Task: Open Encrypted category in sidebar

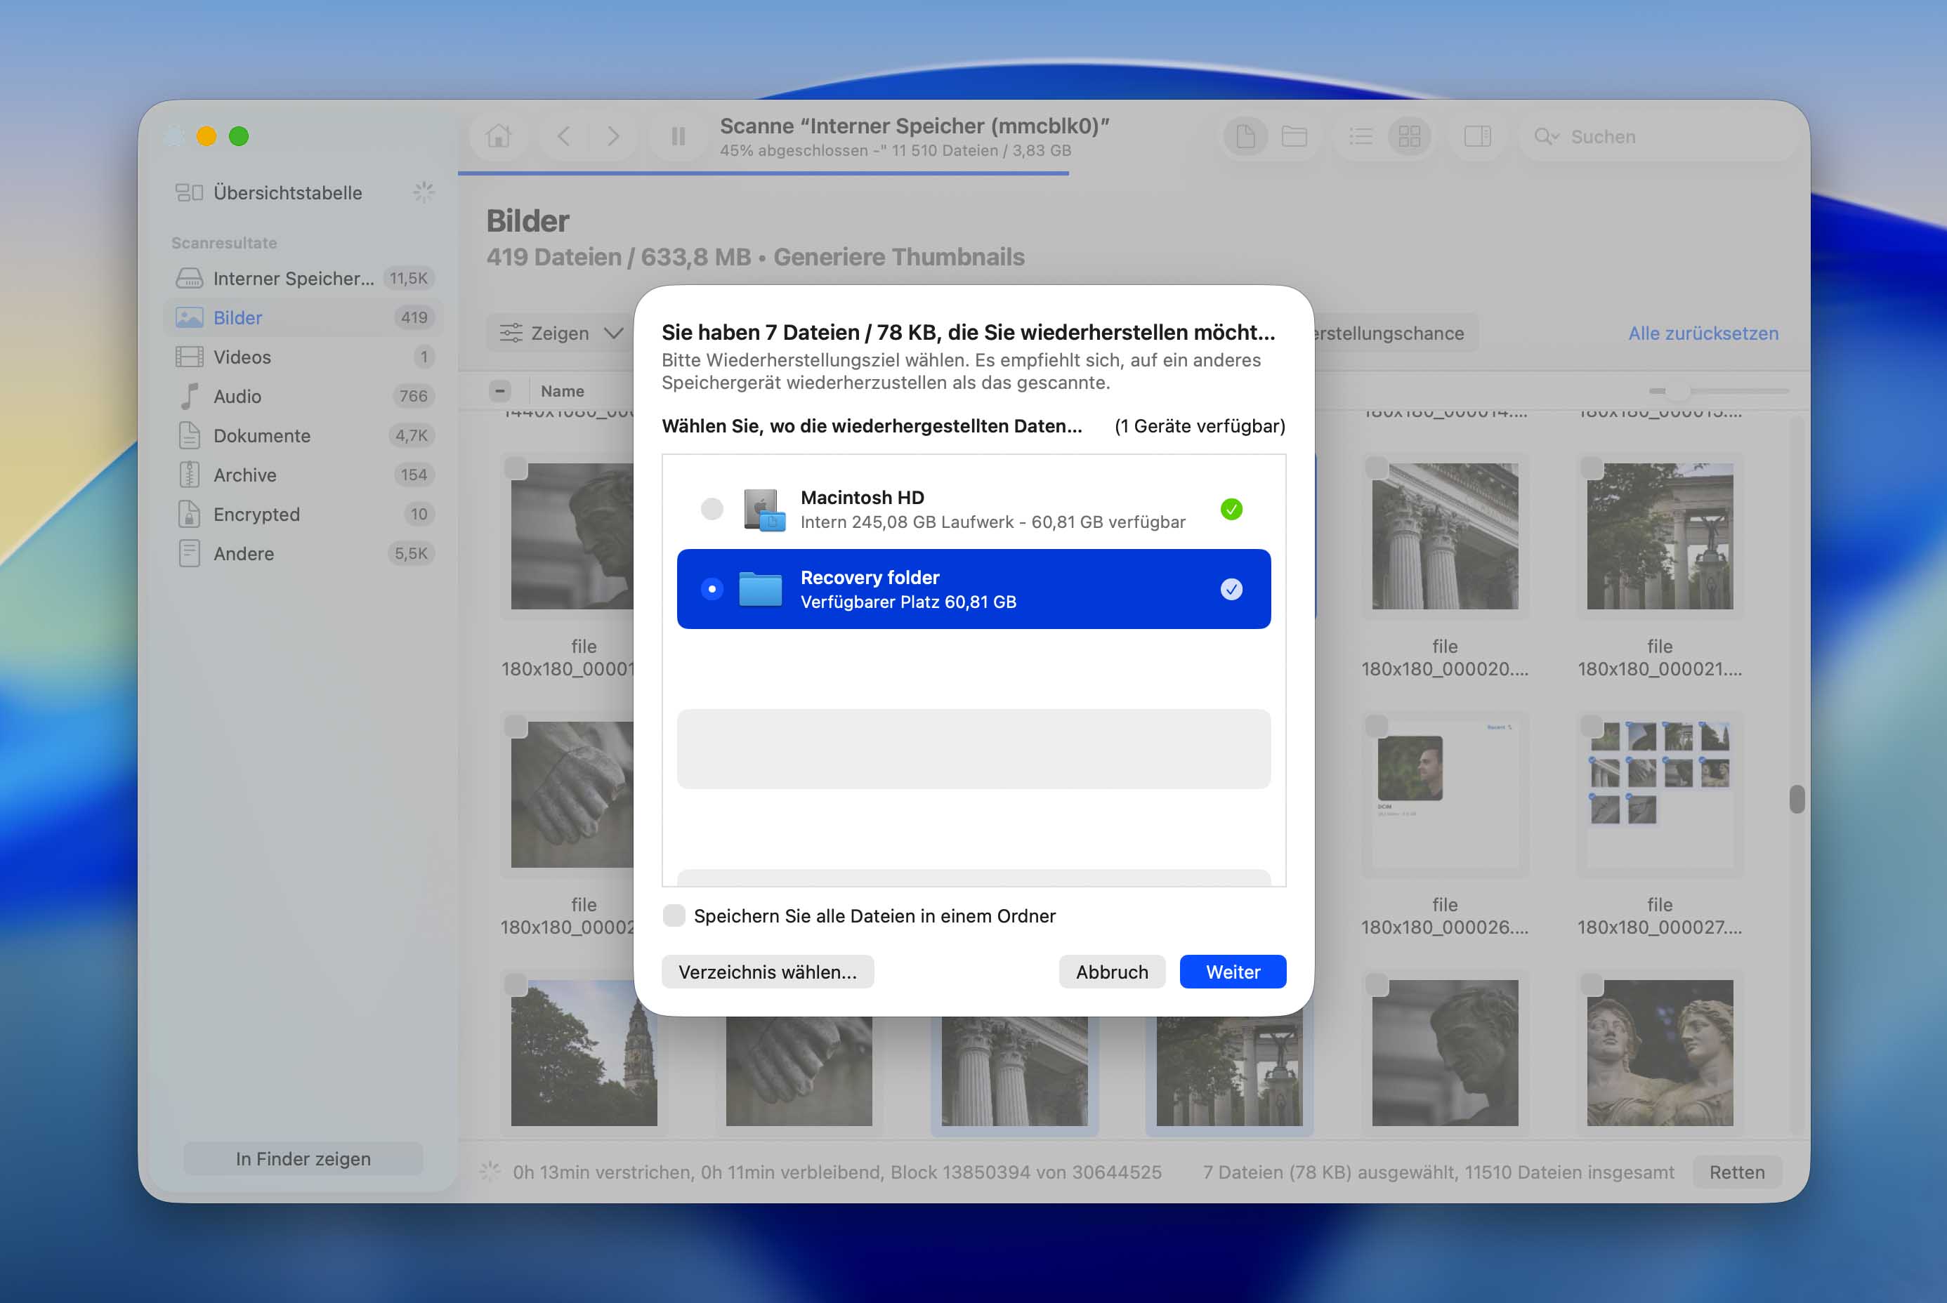Action: (303, 515)
